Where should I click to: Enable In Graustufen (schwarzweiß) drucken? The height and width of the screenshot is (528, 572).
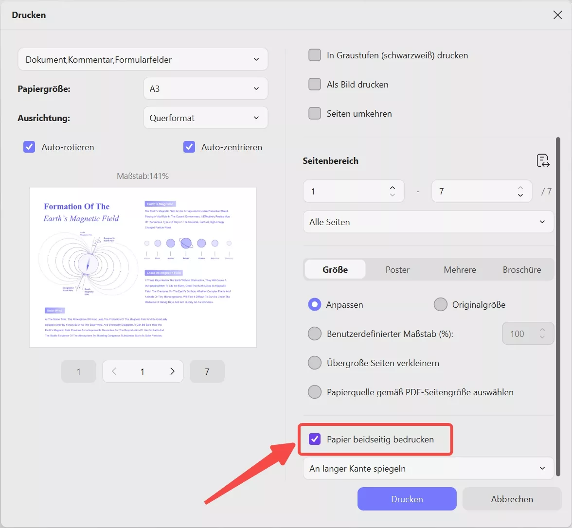point(315,55)
